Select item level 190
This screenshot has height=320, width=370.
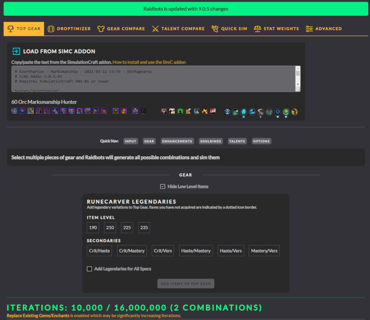[x=92, y=227]
